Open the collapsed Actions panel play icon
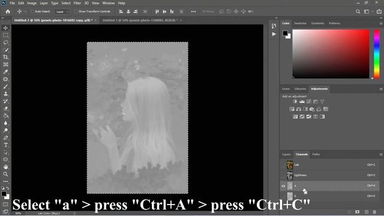 point(274,34)
